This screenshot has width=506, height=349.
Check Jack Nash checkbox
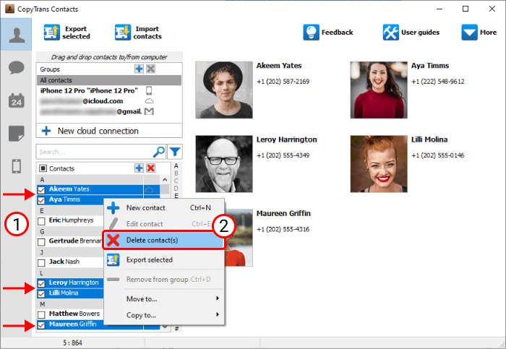[x=41, y=262]
